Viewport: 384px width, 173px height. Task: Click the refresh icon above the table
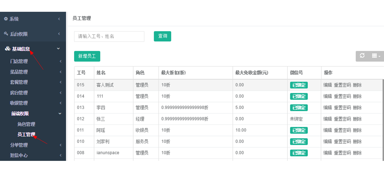[x=362, y=56]
